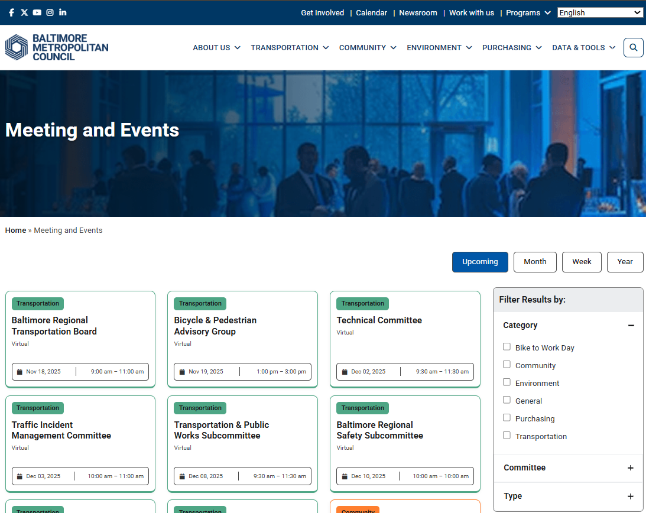
Task: Open the Instagram social icon
Action: pos(50,12)
